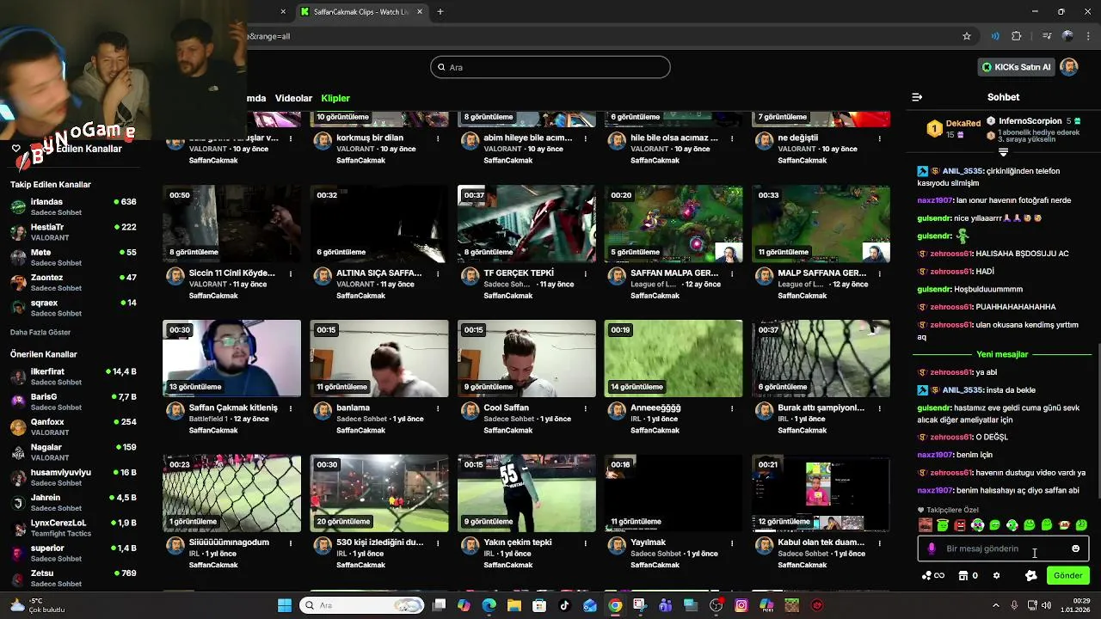This screenshot has width=1101, height=619.
Task: Play the TF GERÇEK TEPKİ clip thumbnail
Action: [x=526, y=224]
